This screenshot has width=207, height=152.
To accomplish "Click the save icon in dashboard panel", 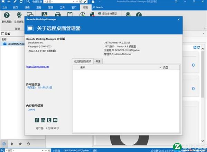I will coord(195,47).
